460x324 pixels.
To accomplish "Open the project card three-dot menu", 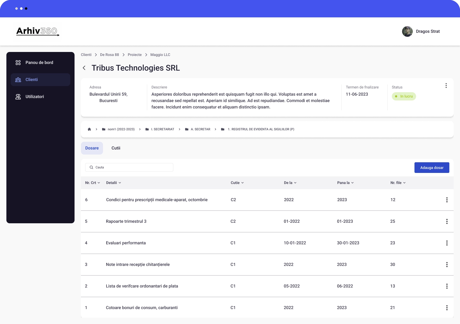I will (446, 86).
